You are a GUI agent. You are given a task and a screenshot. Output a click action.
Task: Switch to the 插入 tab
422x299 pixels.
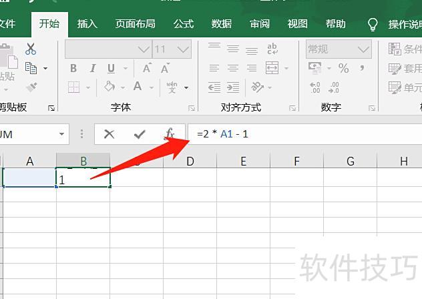[x=87, y=24]
